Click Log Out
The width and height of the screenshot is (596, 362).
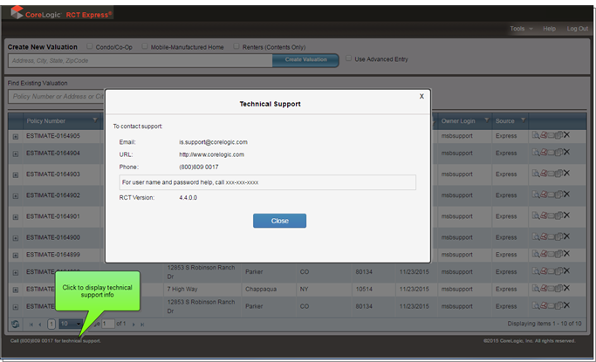pyautogui.click(x=578, y=29)
